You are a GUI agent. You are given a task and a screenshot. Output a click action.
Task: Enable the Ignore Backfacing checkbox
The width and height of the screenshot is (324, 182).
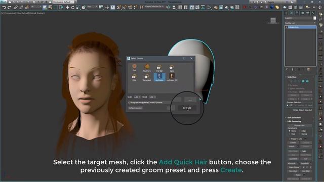[289, 88]
